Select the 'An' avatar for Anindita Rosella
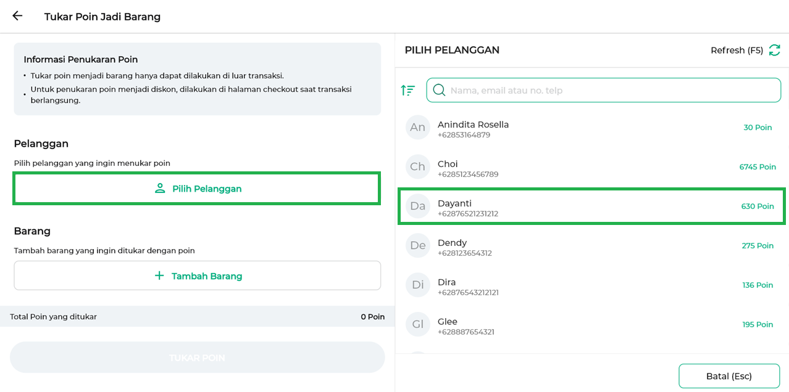The width and height of the screenshot is (789, 392). click(x=418, y=128)
